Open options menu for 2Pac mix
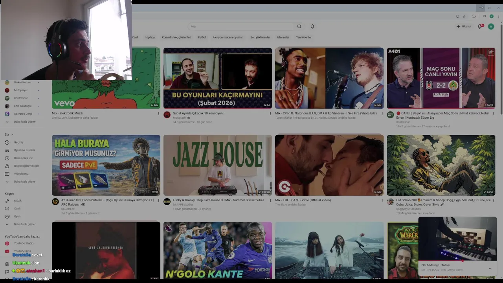503x283 pixels. [382, 114]
